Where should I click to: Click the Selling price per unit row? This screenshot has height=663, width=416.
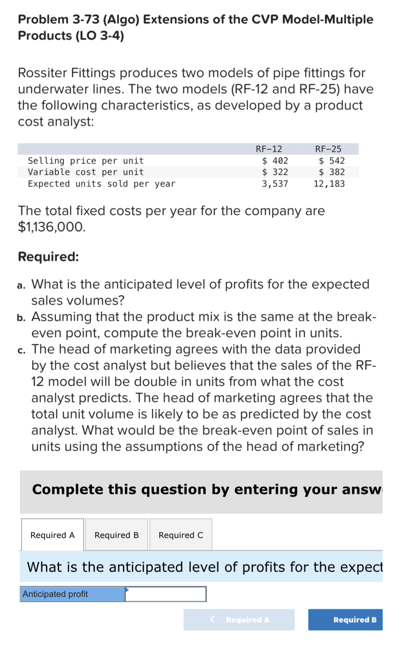[x=86, y=160]
